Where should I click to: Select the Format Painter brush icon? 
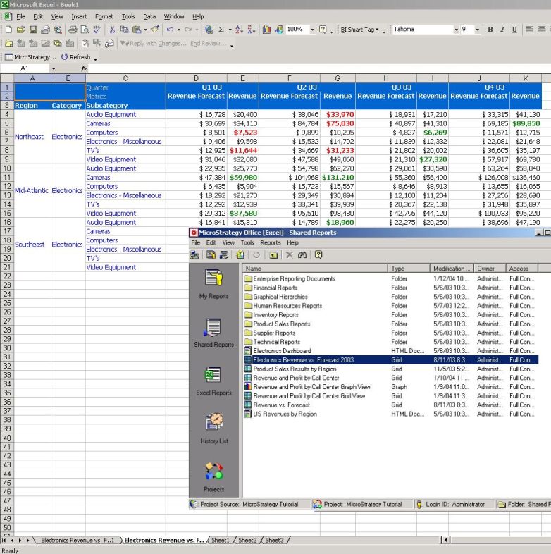pyautogui.click(x=155, y=30)
